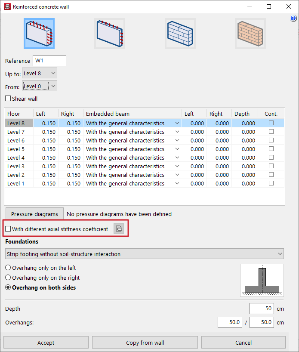This screenshot has height=352, width=299.
Task: Open Embedded beam dropdown for Level 6
Action: click(x=177, y=140)
